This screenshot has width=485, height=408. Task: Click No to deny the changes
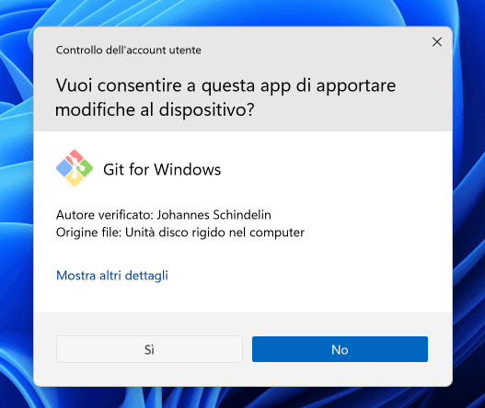point(340,349)
